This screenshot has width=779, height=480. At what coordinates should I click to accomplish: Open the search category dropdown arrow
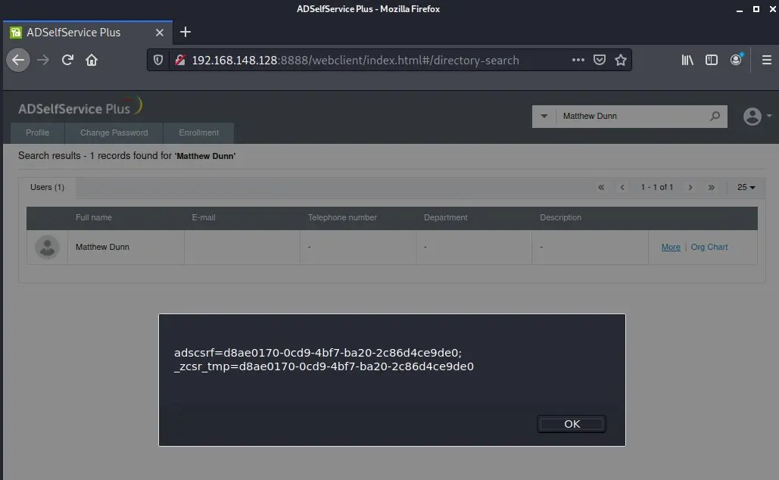(x=544, y=116)
